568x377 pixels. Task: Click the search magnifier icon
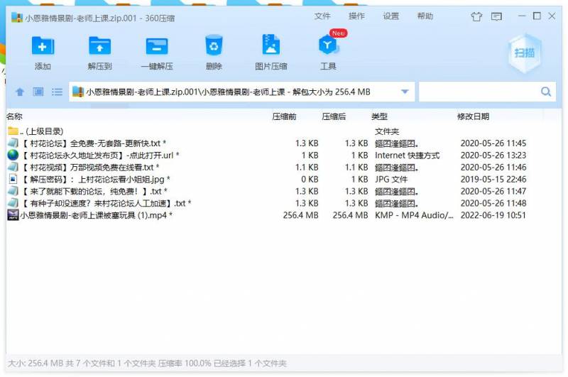coord(546,92)
